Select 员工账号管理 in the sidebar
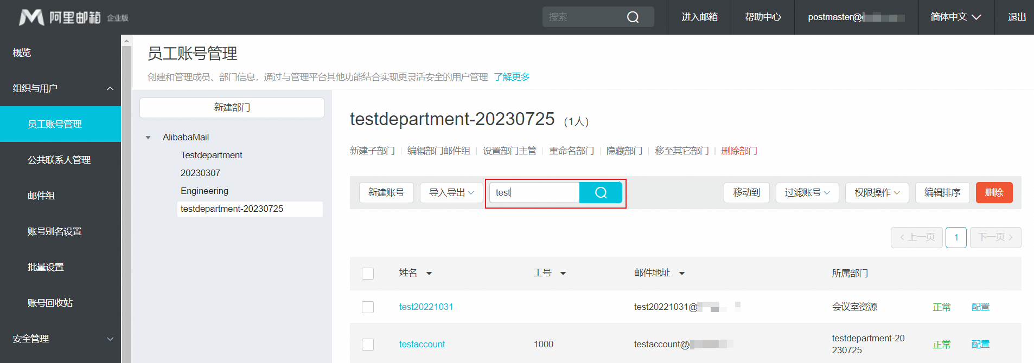This screenshot has height=363, width=1034. (60, 124)
